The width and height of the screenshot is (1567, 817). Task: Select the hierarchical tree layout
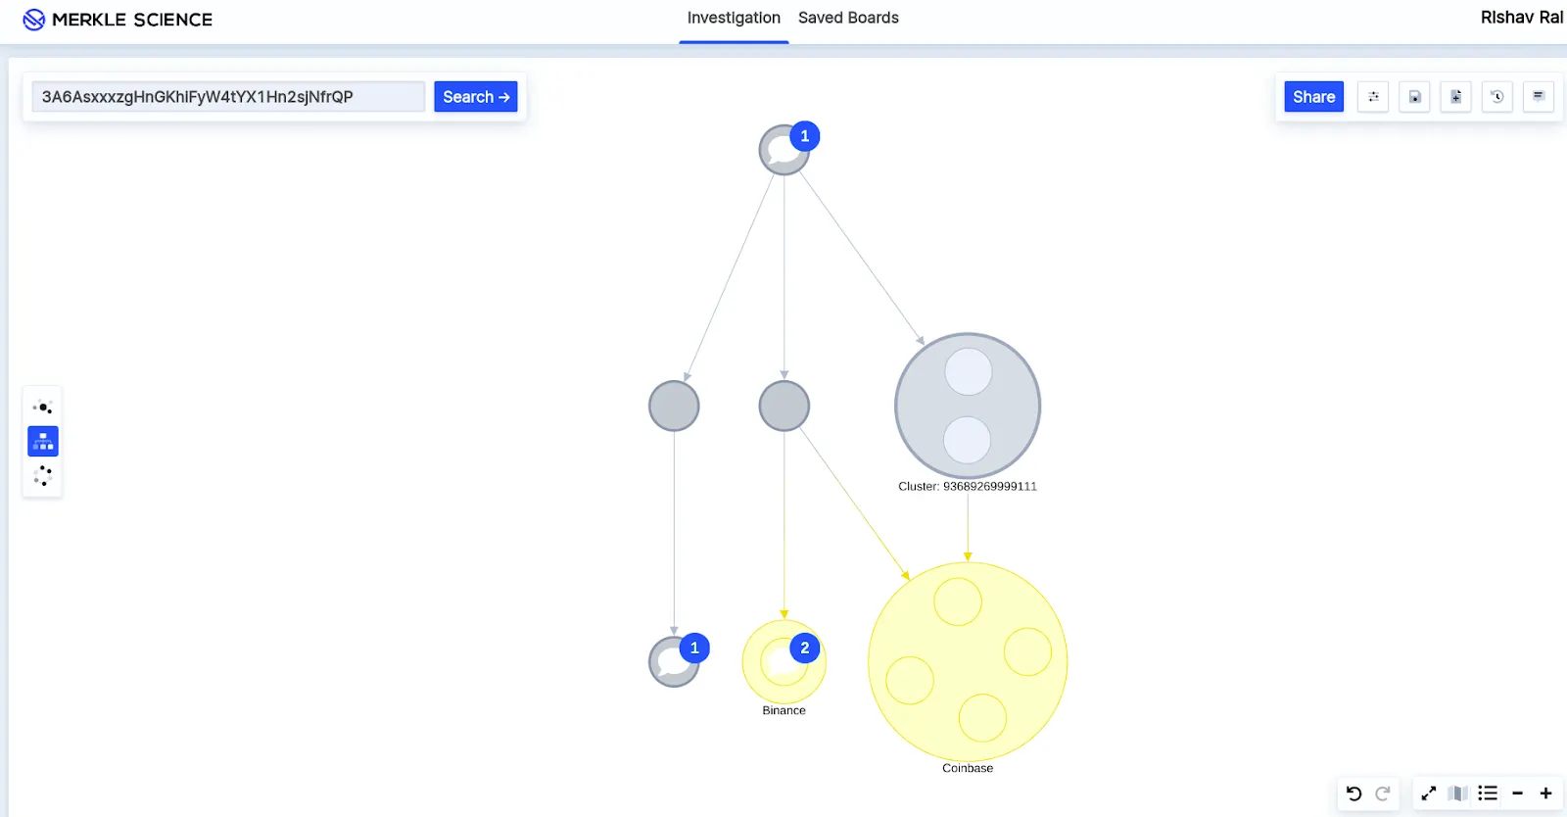pos(43,442)
